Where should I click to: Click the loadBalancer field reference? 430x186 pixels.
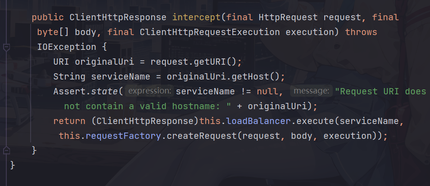258,121
